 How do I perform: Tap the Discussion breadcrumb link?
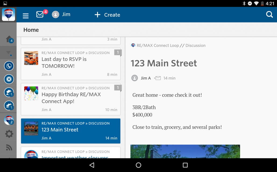point(196,45)
